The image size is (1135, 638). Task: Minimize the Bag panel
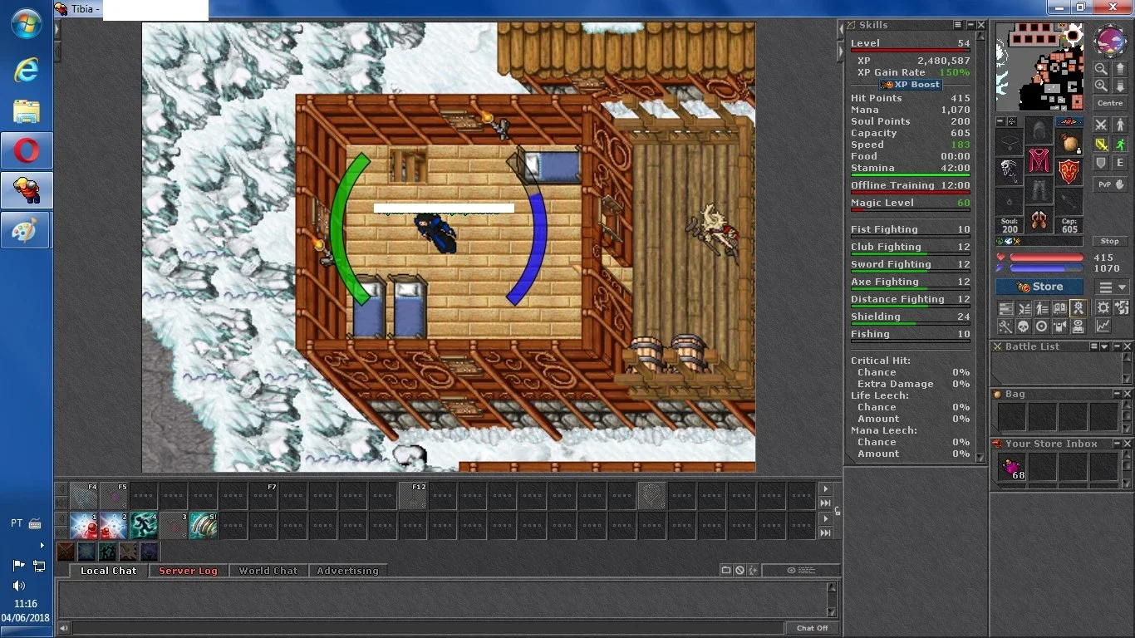1118,394
